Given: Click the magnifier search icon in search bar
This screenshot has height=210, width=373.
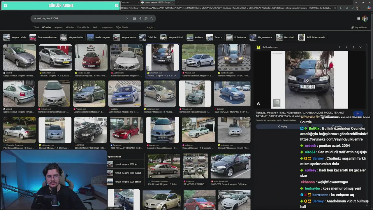Looking at the screenshot, I should [x=152, y=18].
